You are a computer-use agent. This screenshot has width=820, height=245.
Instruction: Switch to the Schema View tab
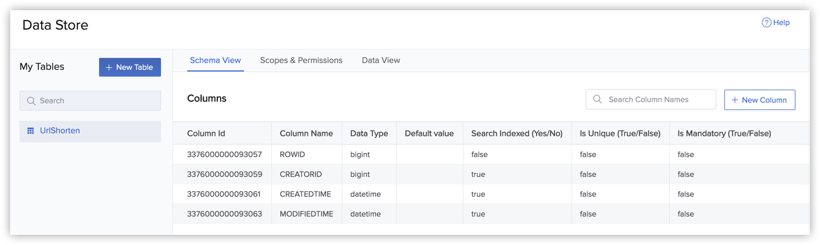(215, 60)
